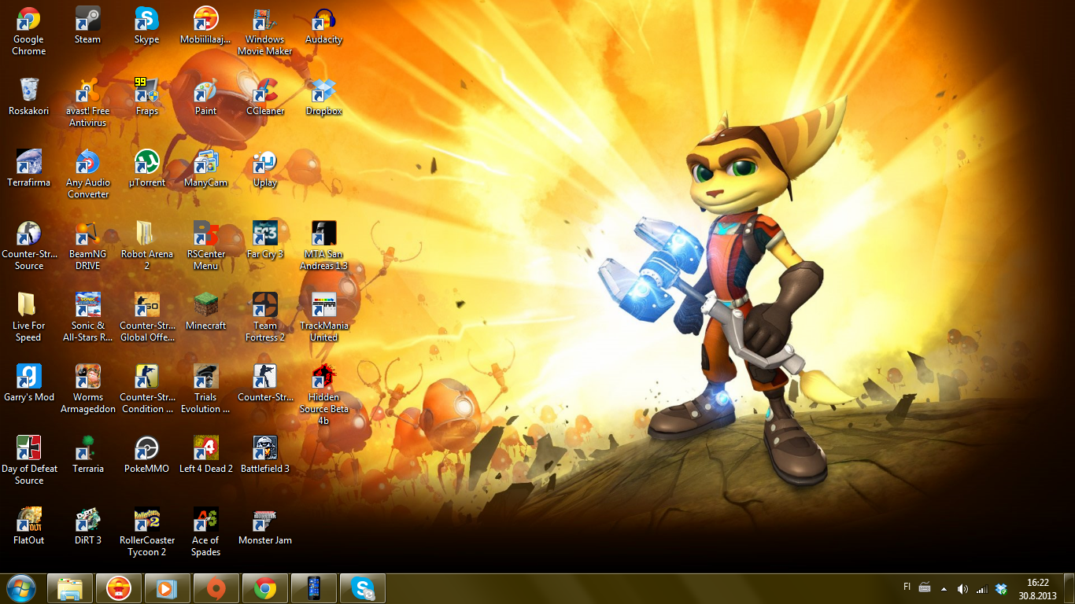1075x604 pixels.
Task: Select the RollerCoaster Tycoon 2 shortcut
Action: click(x=146, y=532)
